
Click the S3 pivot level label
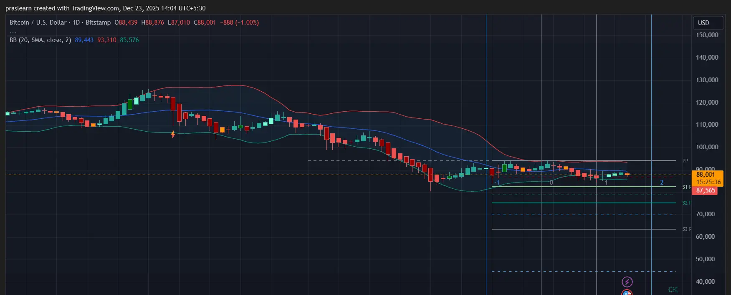(686, 229)
